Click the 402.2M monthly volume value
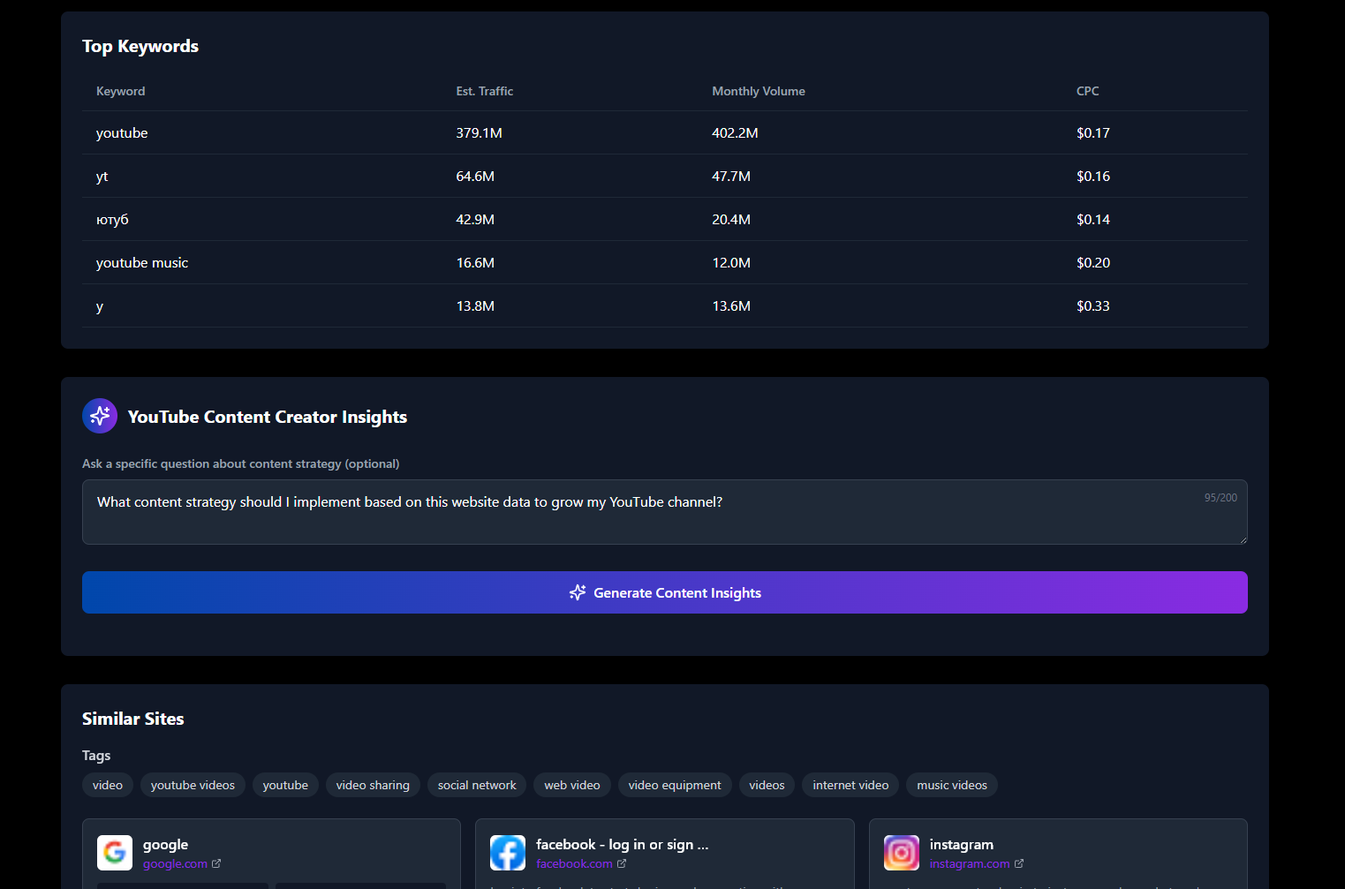This screenshot has width=1345, height=889. point(735,132)
